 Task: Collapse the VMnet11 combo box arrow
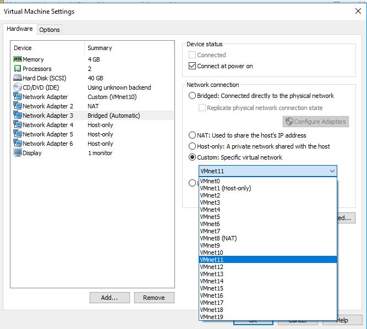pos(332,171)
